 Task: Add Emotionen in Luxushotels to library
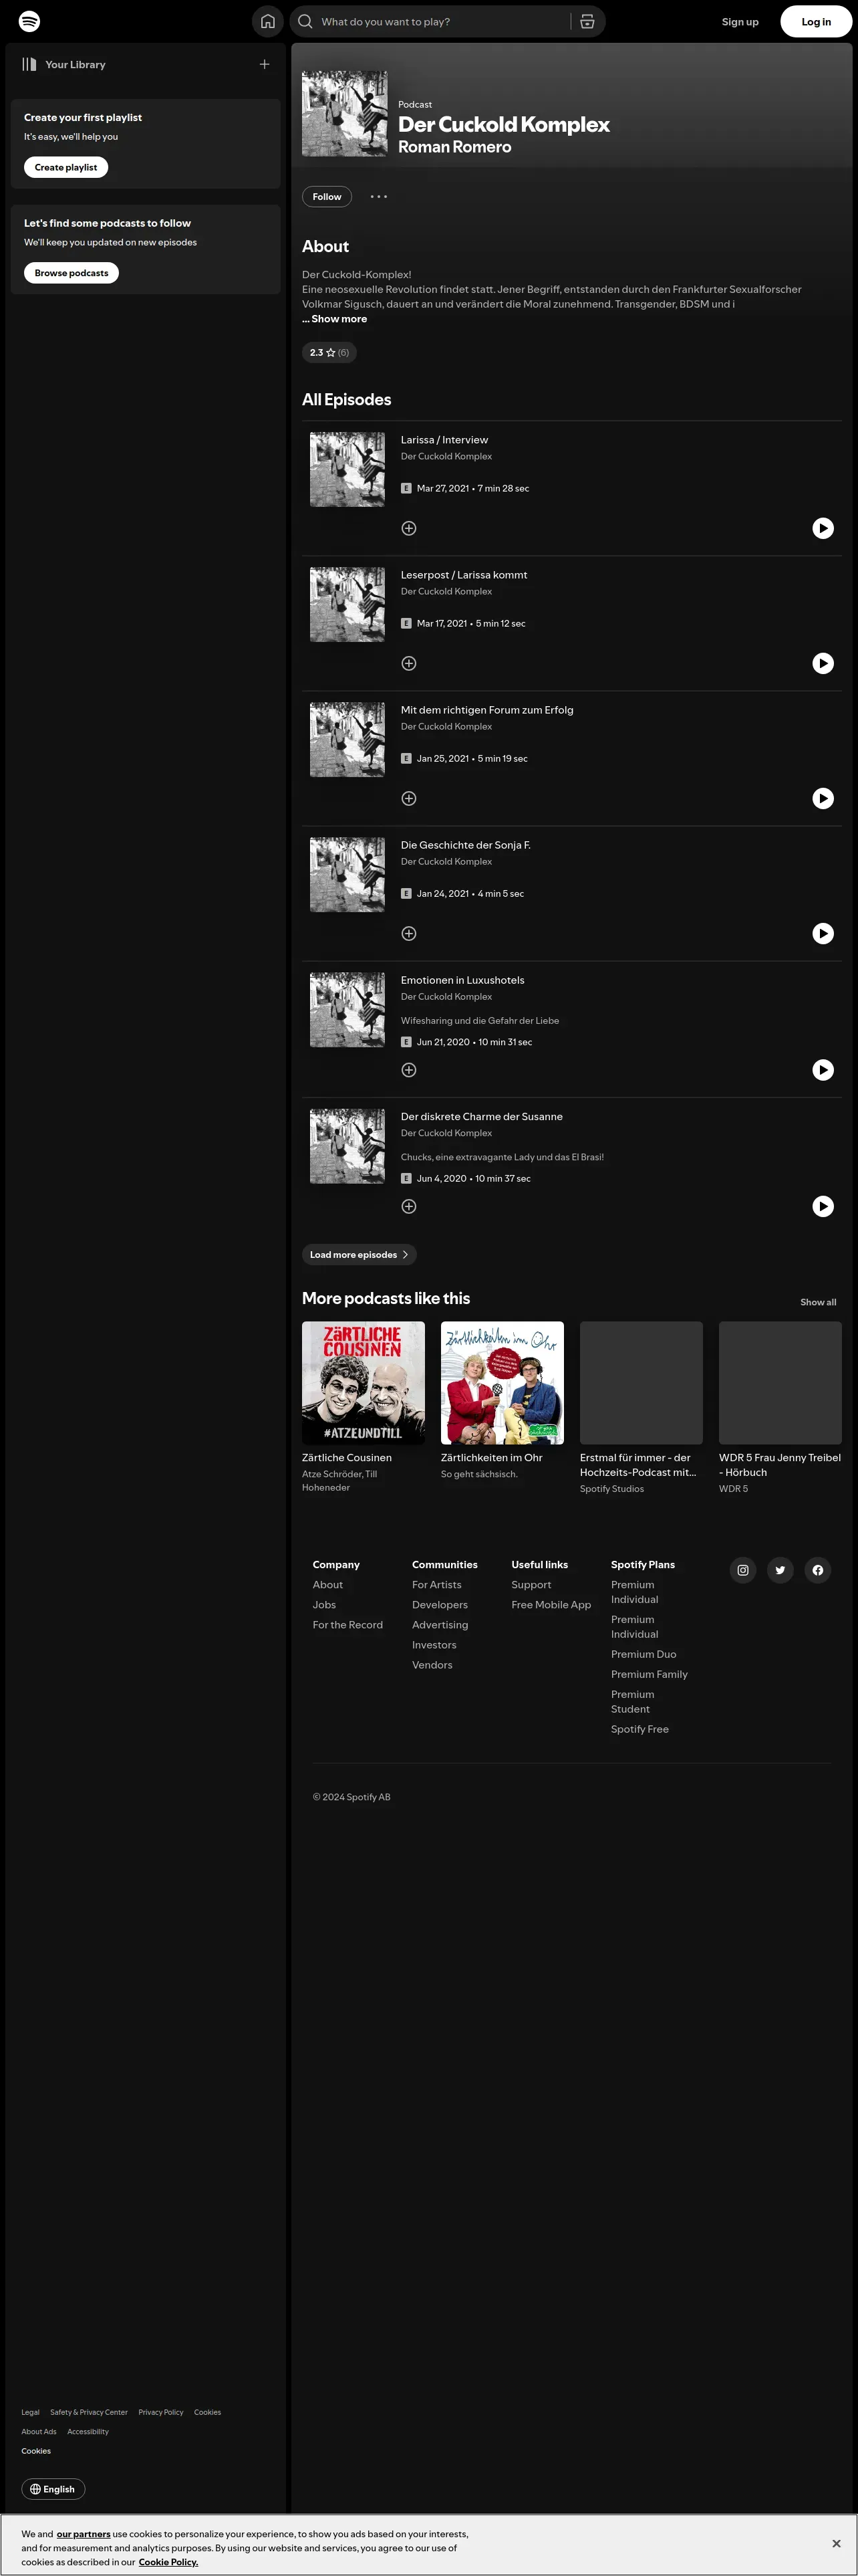(408, 1070)
